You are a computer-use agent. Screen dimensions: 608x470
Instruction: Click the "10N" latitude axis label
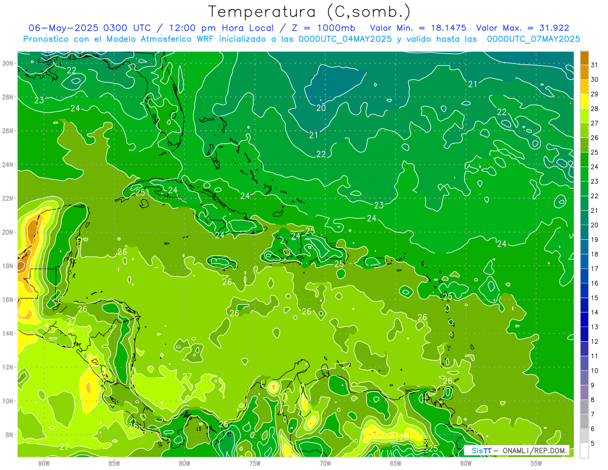[x=7, y=401]
